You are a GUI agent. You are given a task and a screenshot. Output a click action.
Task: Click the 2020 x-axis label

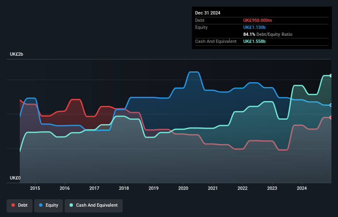[x=183, y=188]
